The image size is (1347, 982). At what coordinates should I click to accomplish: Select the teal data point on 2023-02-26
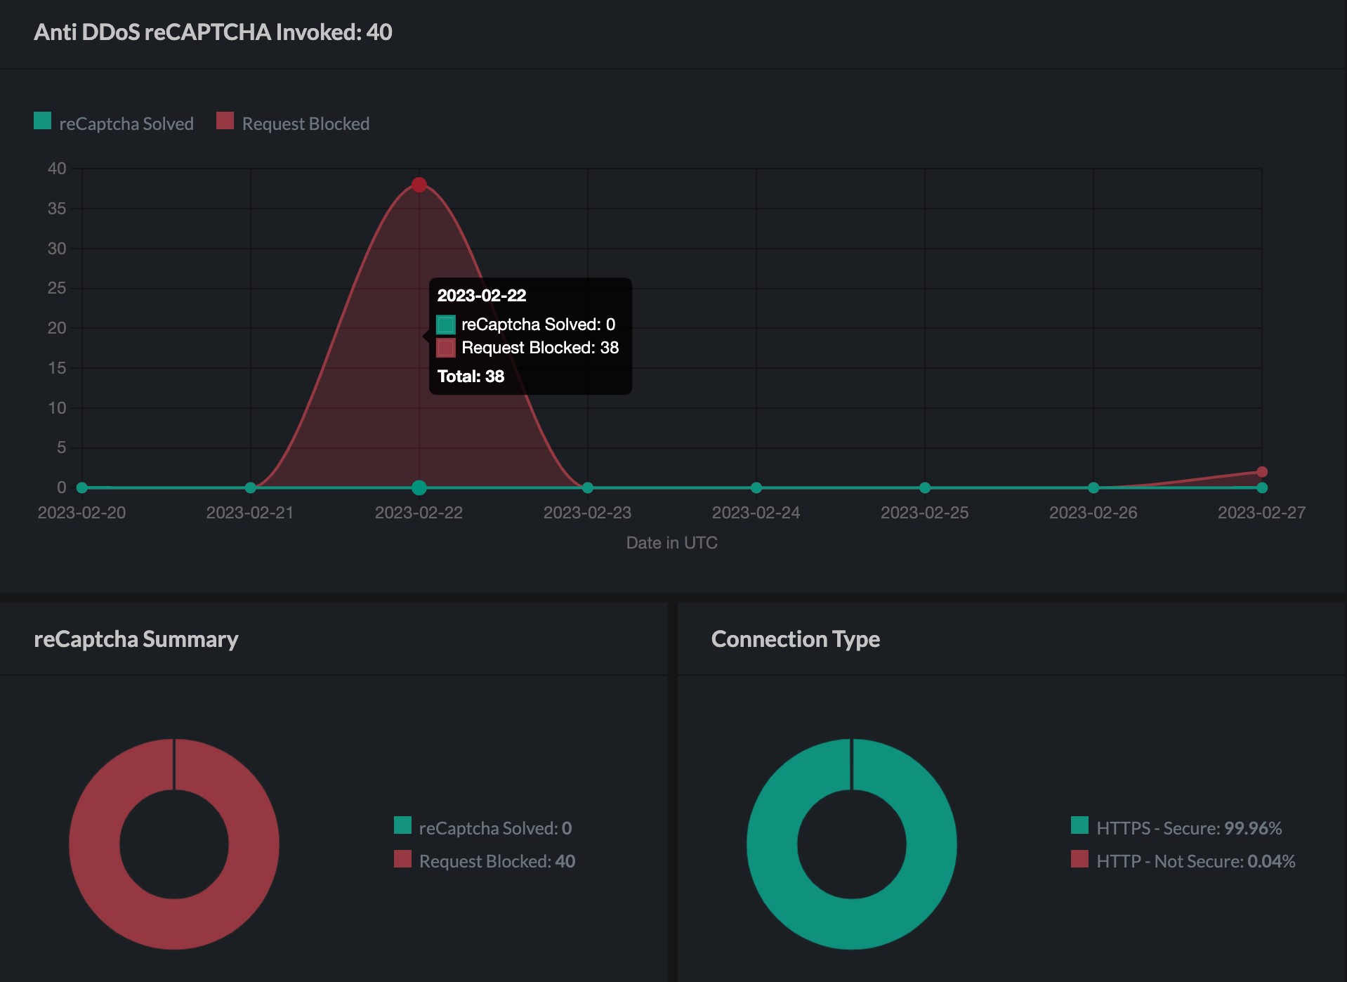tap(1093, 487)
